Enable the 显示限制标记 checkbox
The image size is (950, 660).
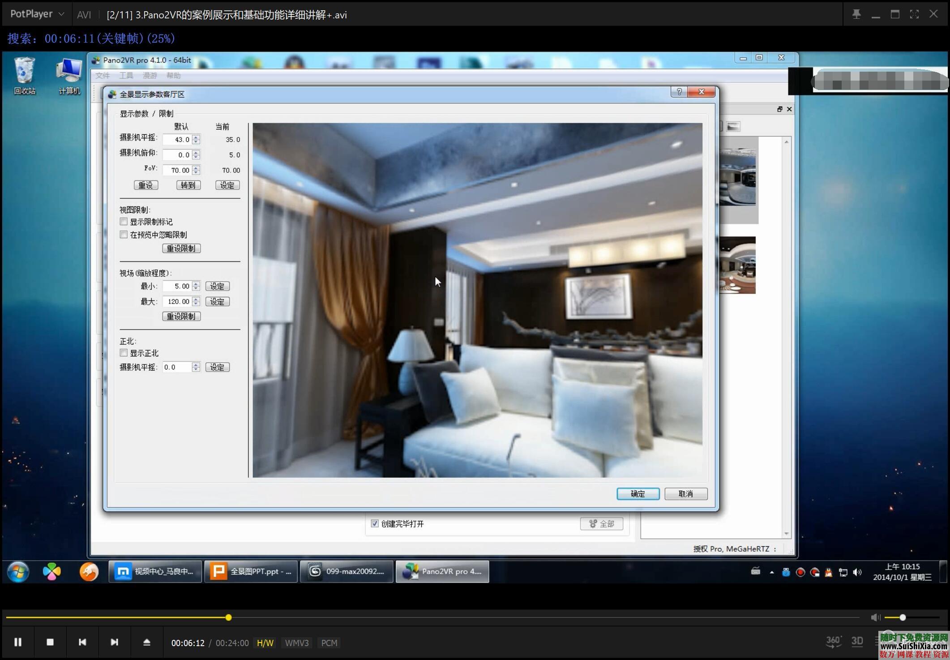[x=124, y=221]
